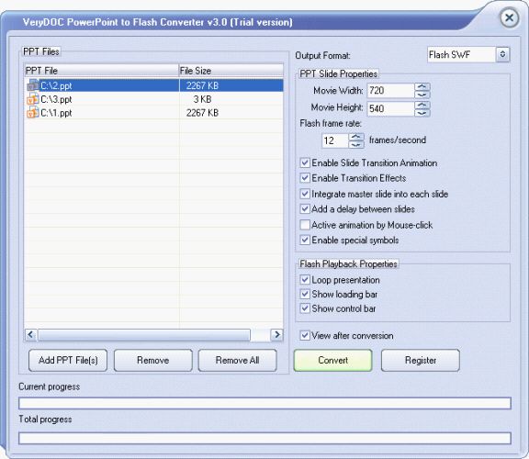Click the C:\1.ppt PowerPoint file icon
The width and height of the screenshot is (529, 459).
33,112
